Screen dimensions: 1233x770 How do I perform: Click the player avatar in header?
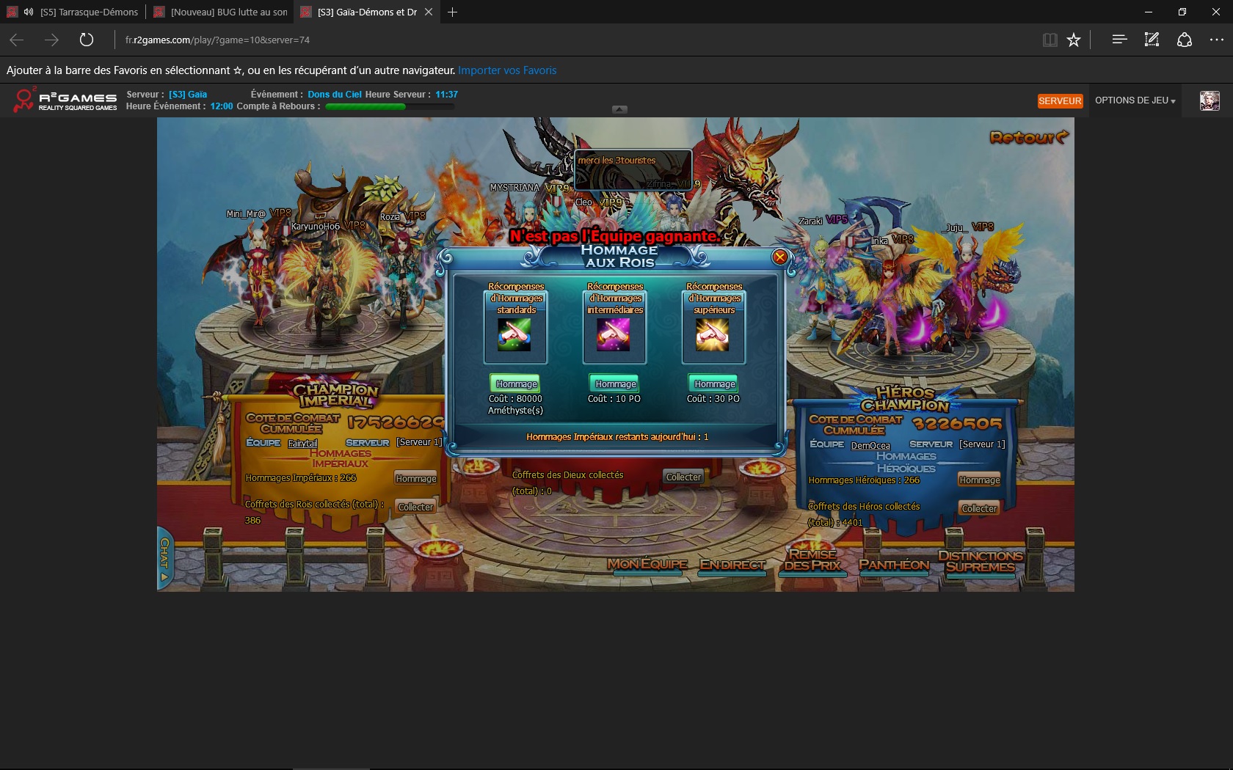point(1209,100)
